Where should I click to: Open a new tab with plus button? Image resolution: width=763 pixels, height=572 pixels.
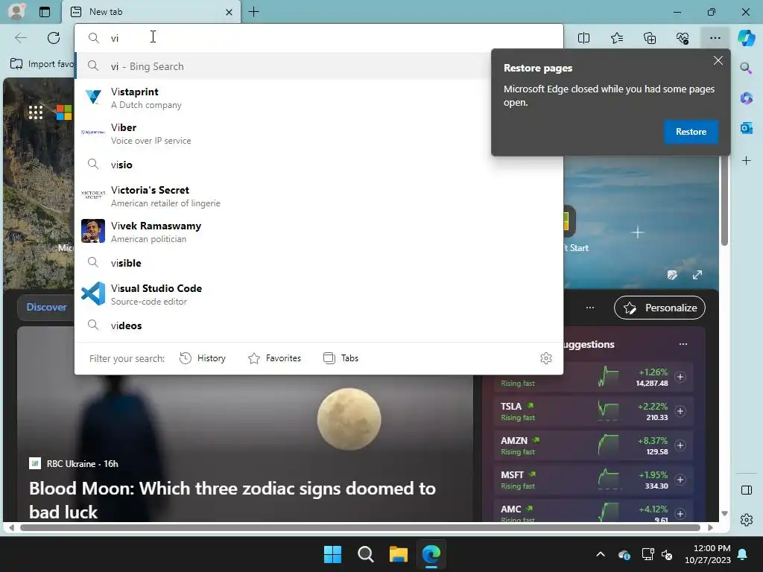(253, 12)
